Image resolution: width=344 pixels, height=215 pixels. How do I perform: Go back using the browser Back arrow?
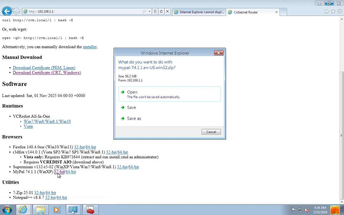point(7,11)
